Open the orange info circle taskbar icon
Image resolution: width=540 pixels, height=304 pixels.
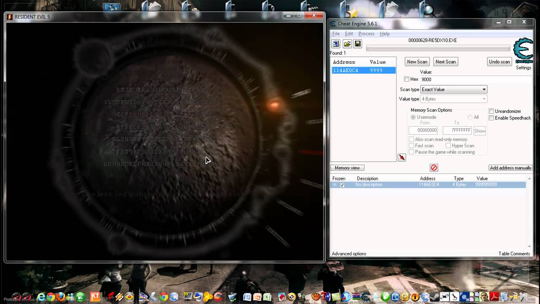415,297
